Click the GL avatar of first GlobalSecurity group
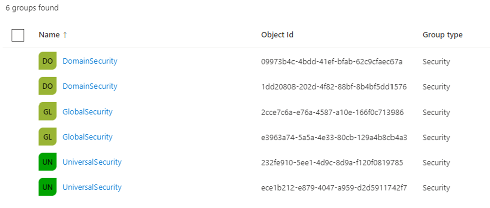Image resolution: width=490 pixels, height=208 pixels. pos(48,112)
